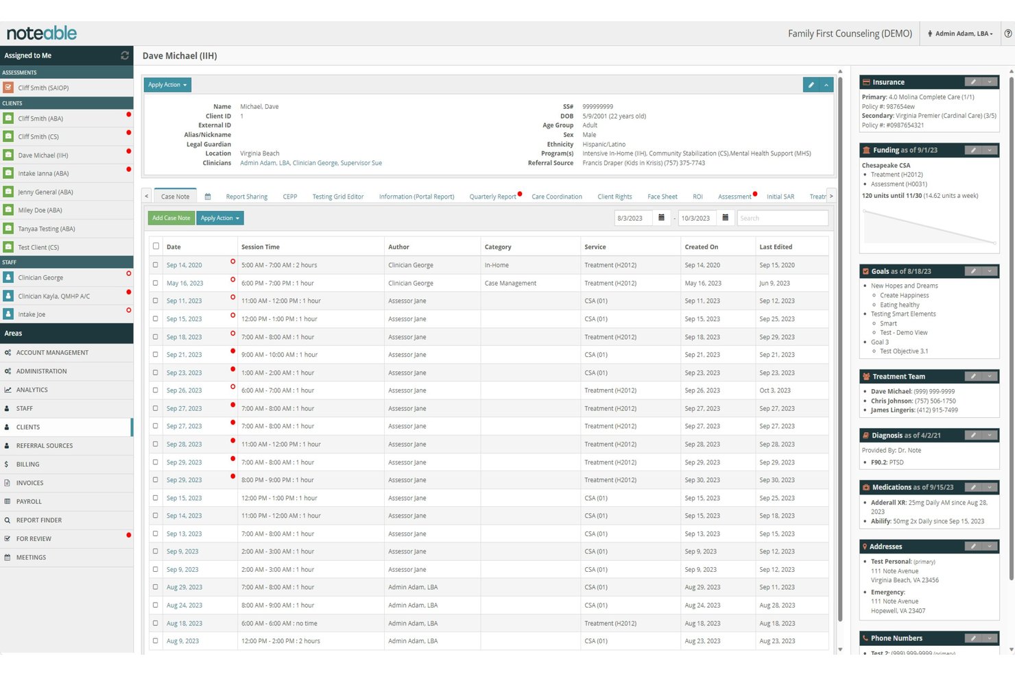Click the Payroll icon in Areas
The image size is (1015, 676).
8,502
